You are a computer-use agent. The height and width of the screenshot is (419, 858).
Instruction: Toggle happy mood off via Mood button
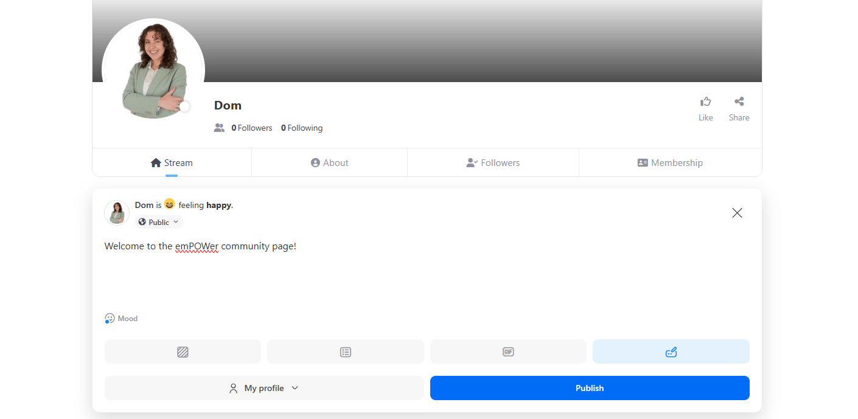pyautogui.click(x=120, y=318)
